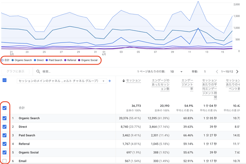This screenshot has height=164, width=246.
Task: Click the Organic Social row label
Action: [x=29, y=152]
